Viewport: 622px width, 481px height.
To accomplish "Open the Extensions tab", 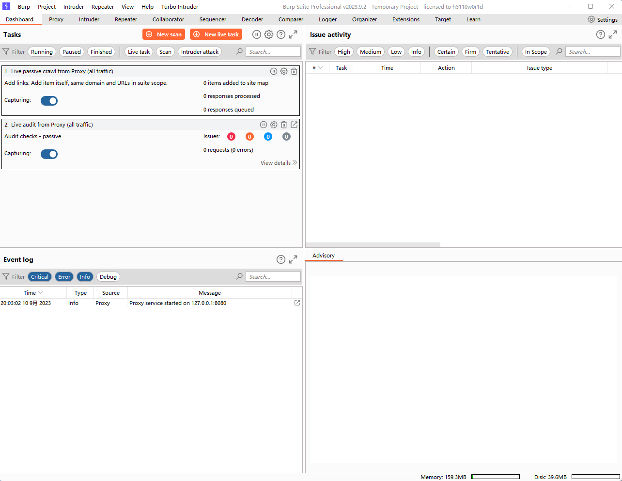I will coord(406,19).
